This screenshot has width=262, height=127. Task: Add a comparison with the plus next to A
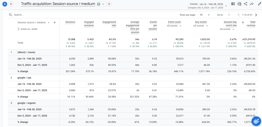coord(11,4)
